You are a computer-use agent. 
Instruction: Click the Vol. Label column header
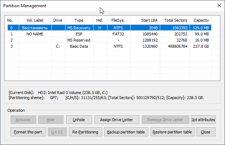[x=35, y=20]
